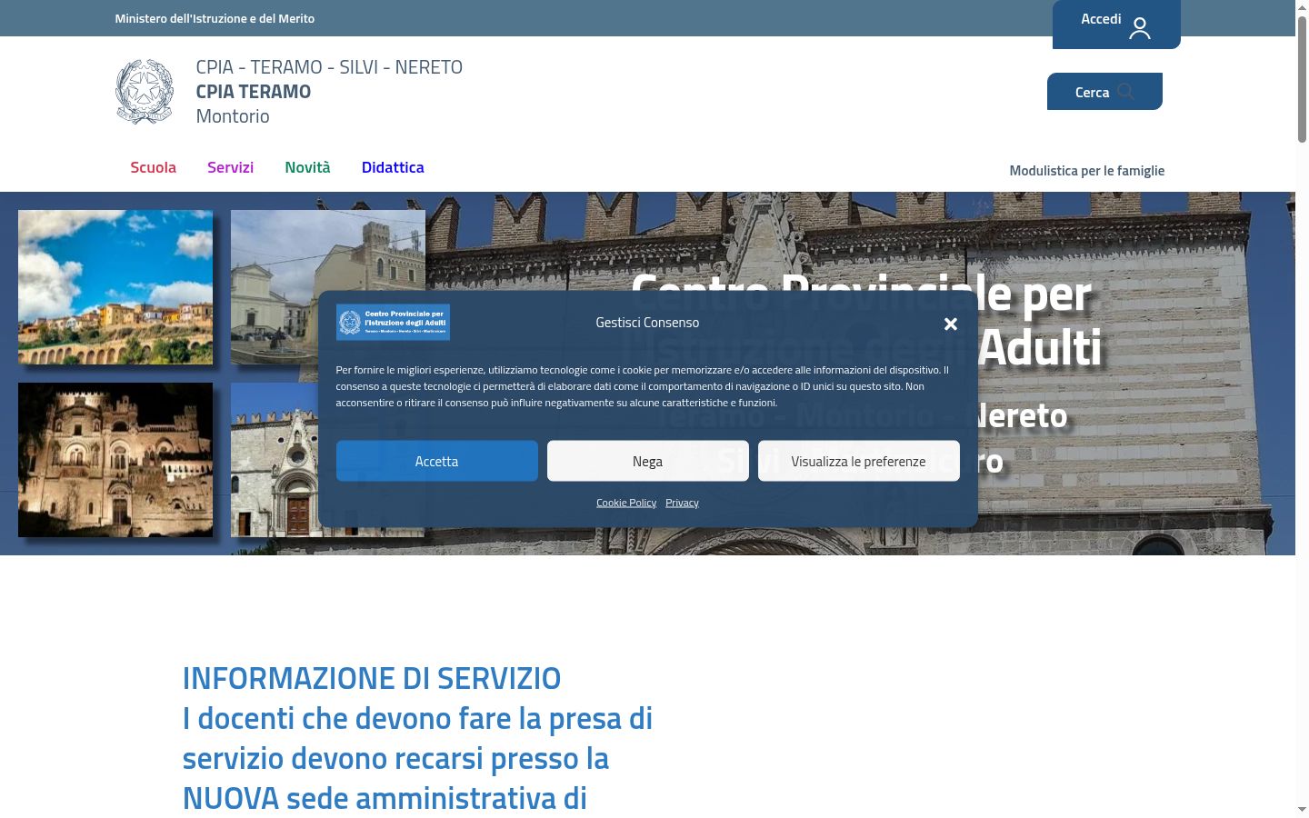Screen dimensions: 1309x818
Task: Click the Accedi login button
Action: (x=1116, y=24)
